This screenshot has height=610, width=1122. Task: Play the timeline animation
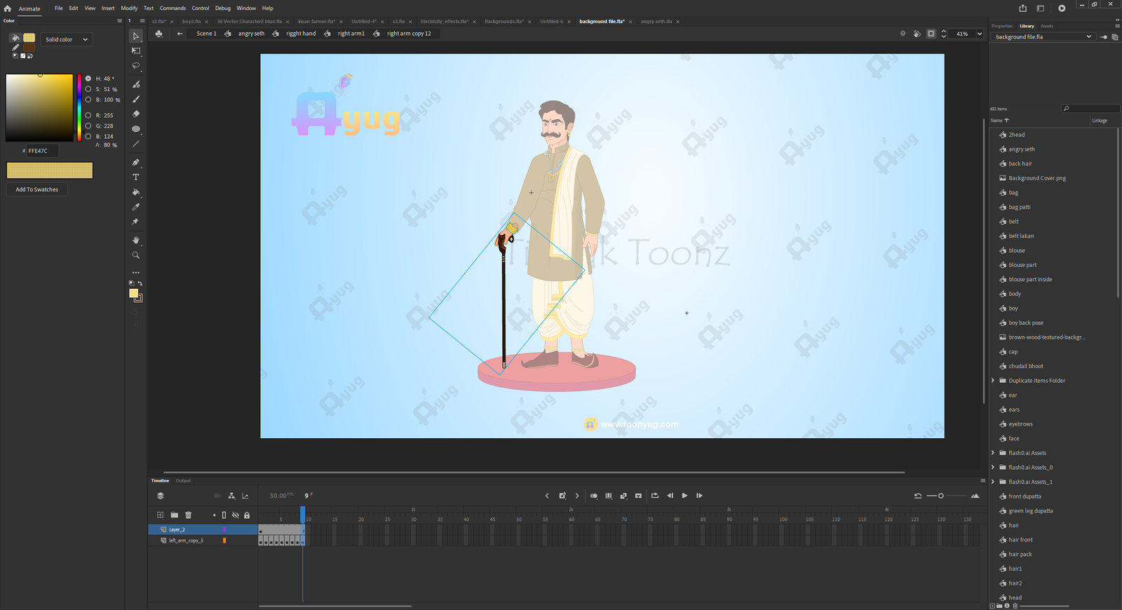685,496
